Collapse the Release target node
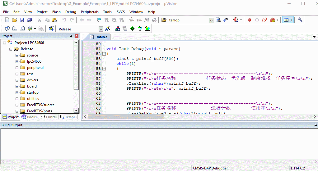Screen dimensions: 318x171 coord(11,49)
